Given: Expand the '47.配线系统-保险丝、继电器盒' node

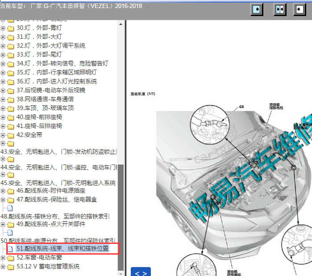Looking at the screenshot, I should [x=3, y=200].
